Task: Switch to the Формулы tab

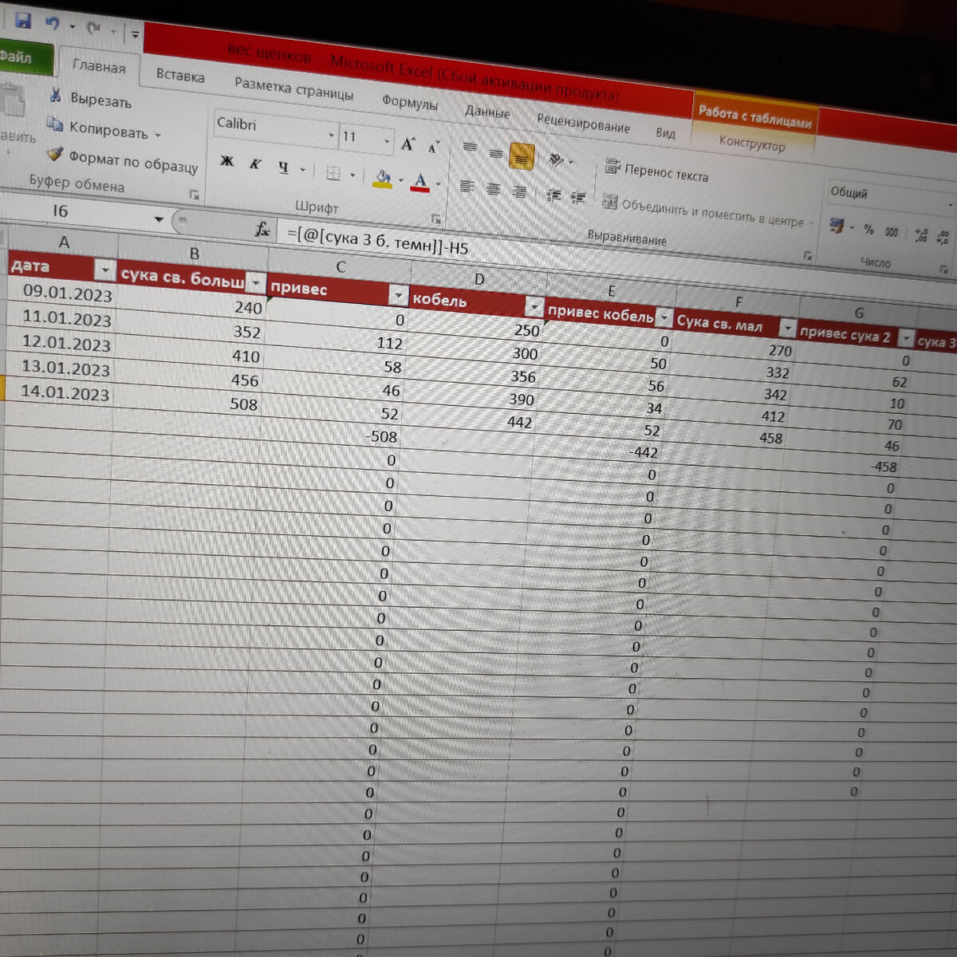Action: point(410,102)
